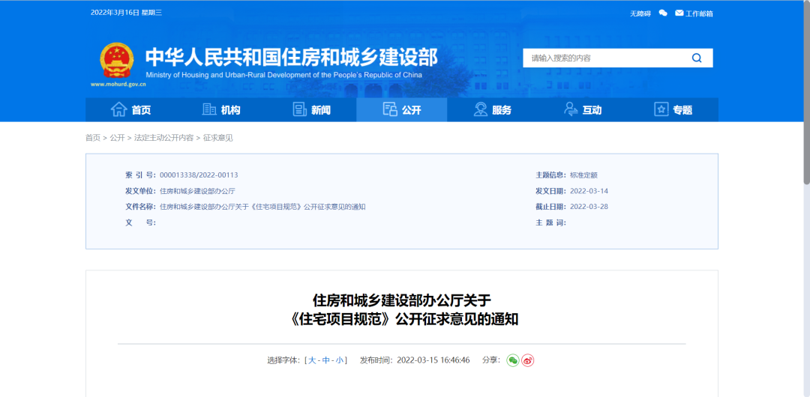Image resolution: width=810 pixels, height=397 pixels.
Task: Set font size to 大
Action: (x=312, y=360)
